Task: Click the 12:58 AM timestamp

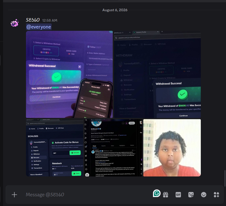Action: (x=50, y=20)
